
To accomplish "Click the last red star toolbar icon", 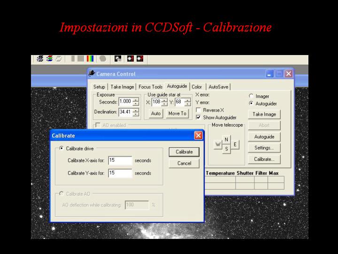I will click(x=140, y=58).
